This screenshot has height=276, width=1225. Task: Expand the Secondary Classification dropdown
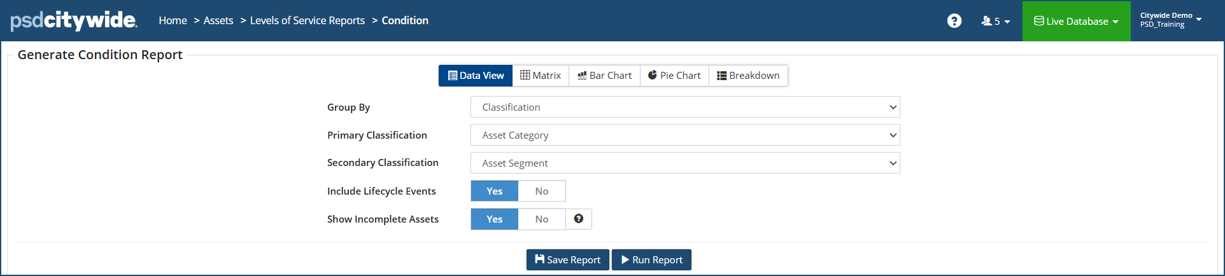[x=684, y=163]
